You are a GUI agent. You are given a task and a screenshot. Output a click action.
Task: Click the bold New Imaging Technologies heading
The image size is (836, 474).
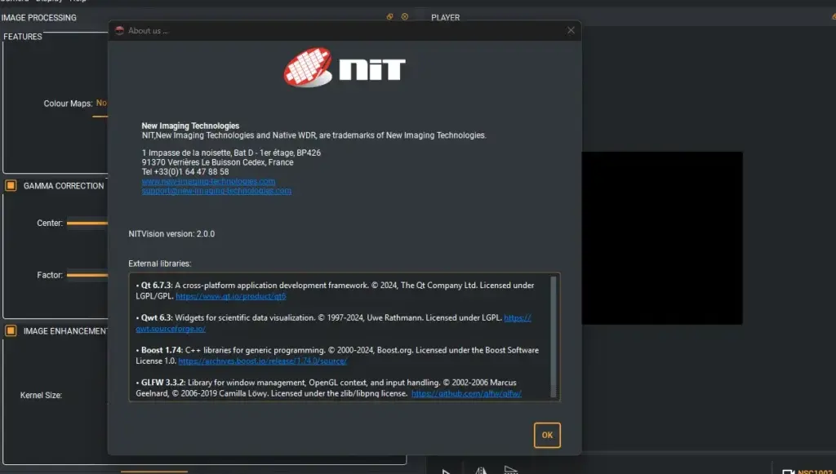point(190,126)
